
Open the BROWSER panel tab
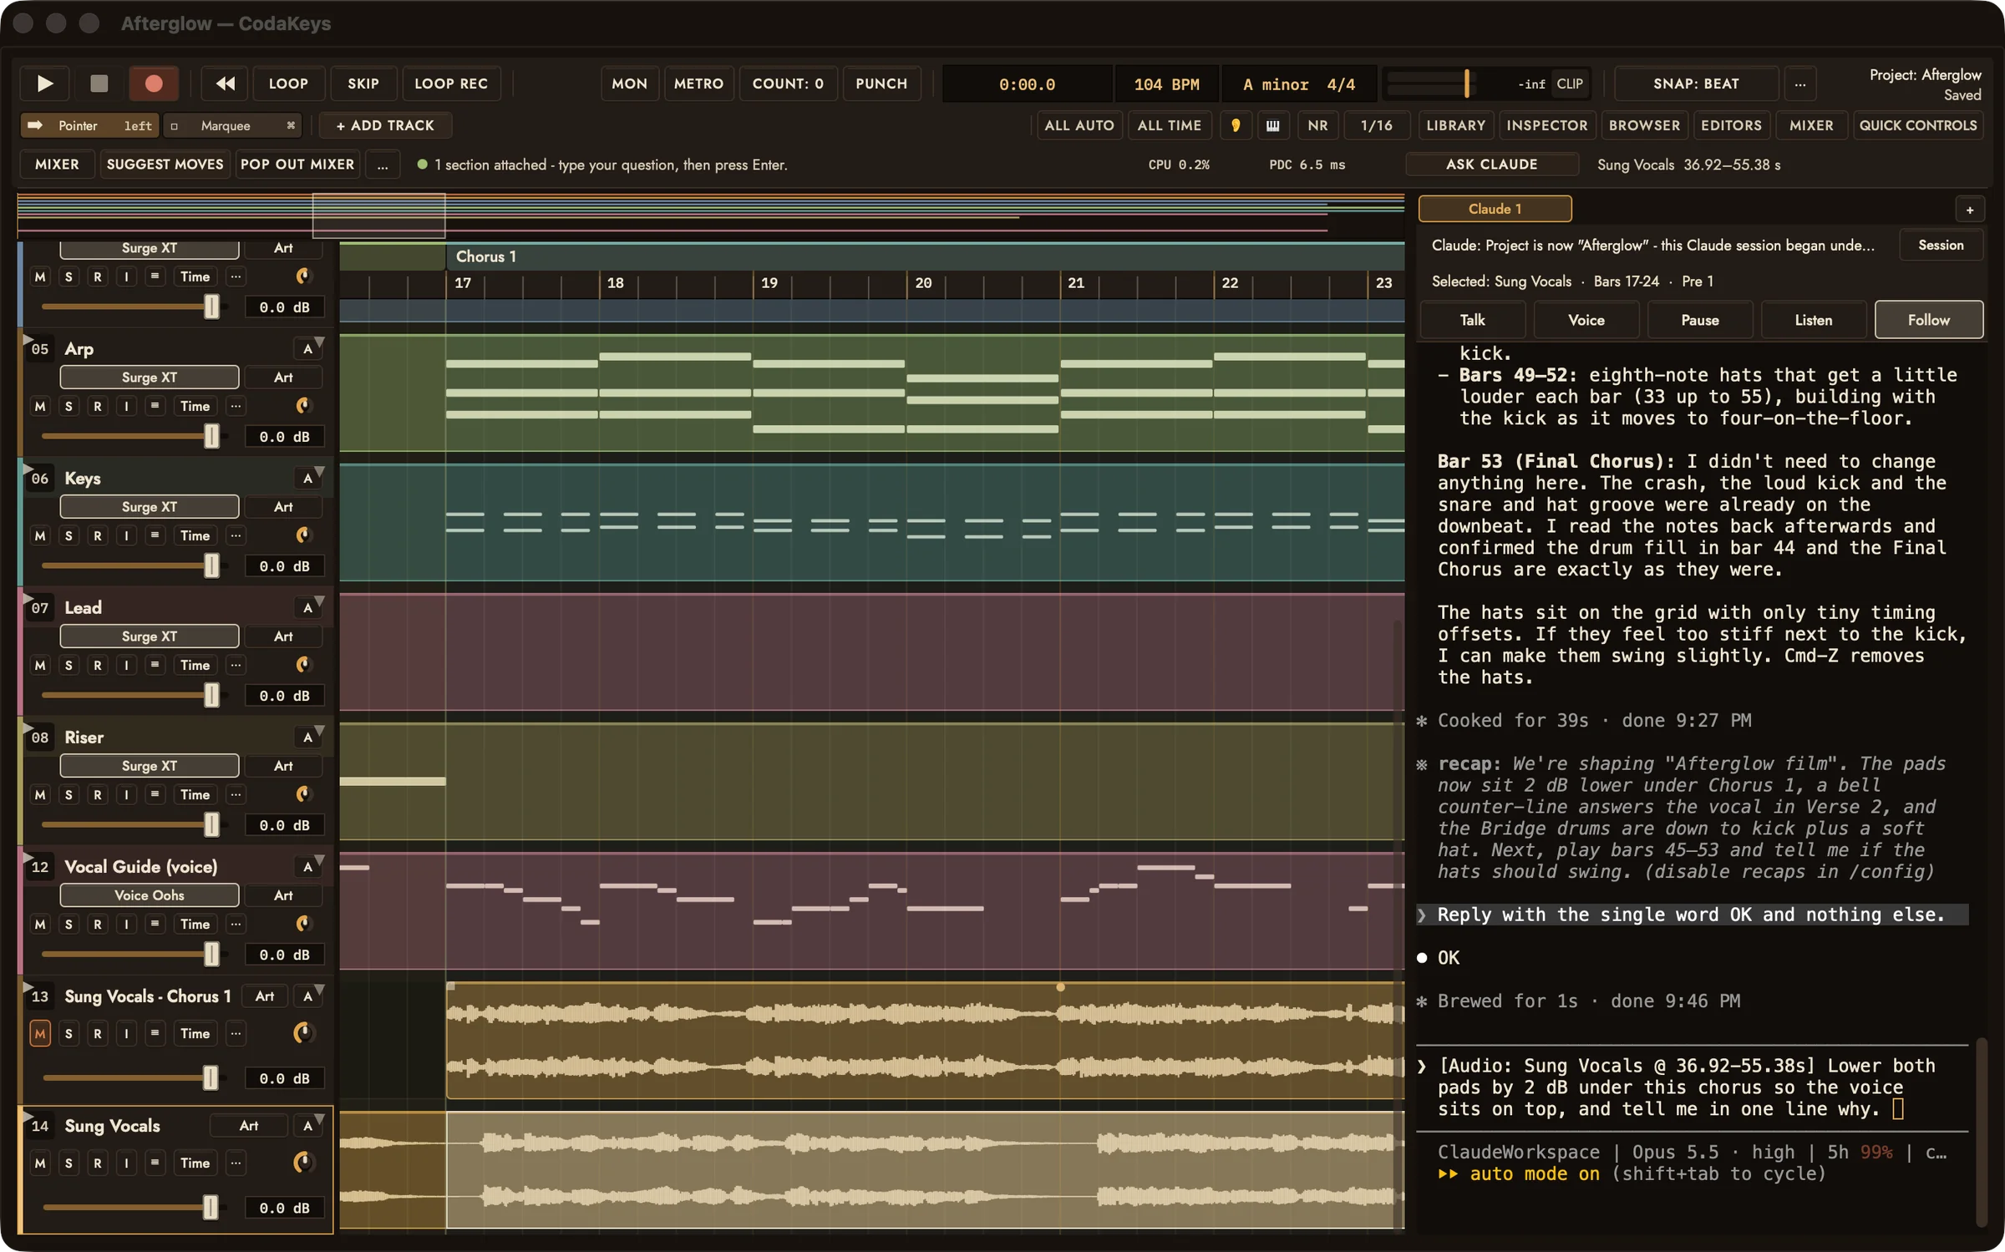pyautogui.click(x=1644, y=125)
